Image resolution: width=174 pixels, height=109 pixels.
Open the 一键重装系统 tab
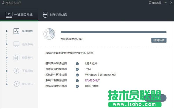click(19, 15)
